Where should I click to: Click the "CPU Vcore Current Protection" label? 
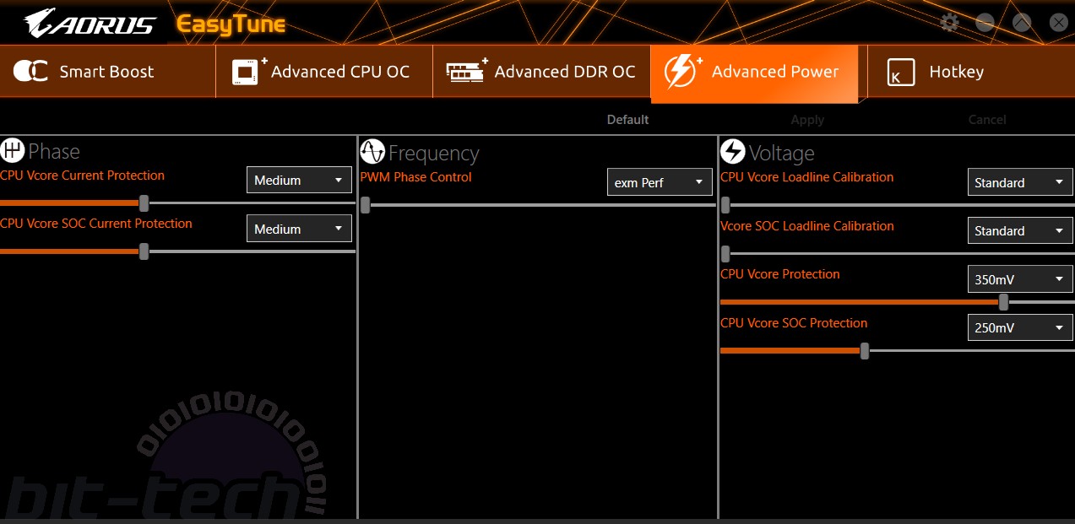83,176
